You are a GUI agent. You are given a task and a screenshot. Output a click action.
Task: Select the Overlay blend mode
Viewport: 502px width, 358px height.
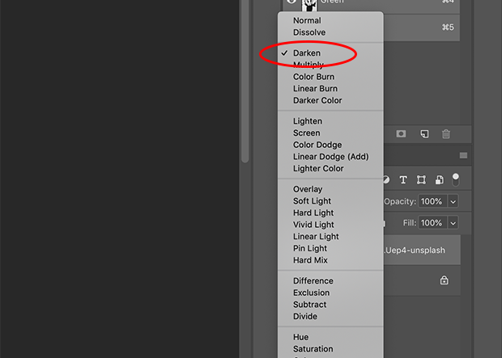tap(330, 189)
